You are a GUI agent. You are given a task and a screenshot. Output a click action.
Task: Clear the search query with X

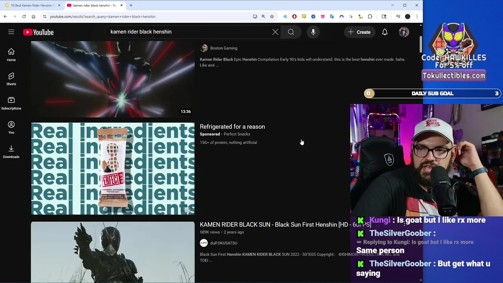click(275, 32)
